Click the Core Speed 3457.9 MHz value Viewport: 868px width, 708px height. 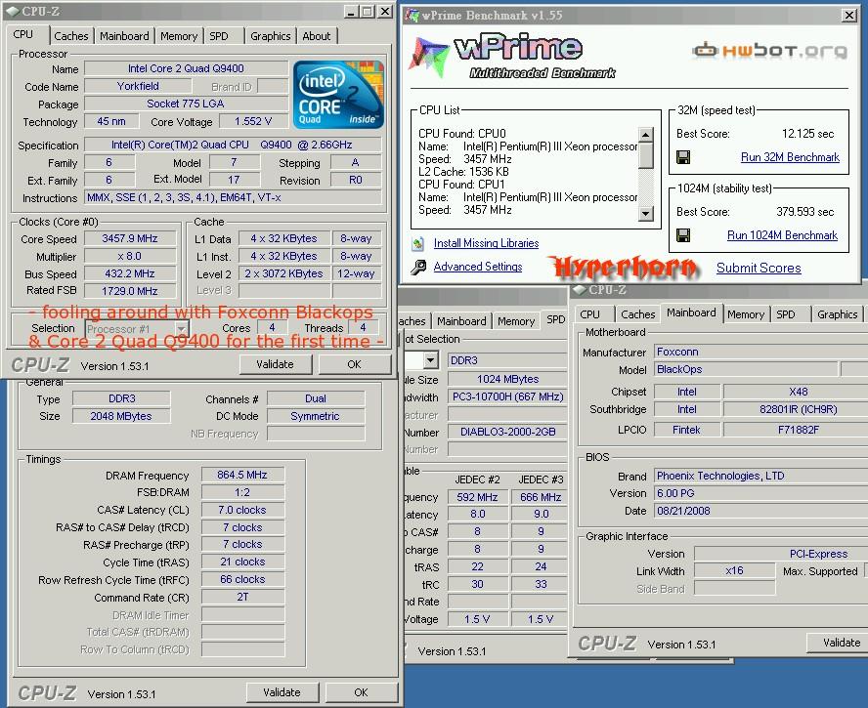tap(130, 239)
